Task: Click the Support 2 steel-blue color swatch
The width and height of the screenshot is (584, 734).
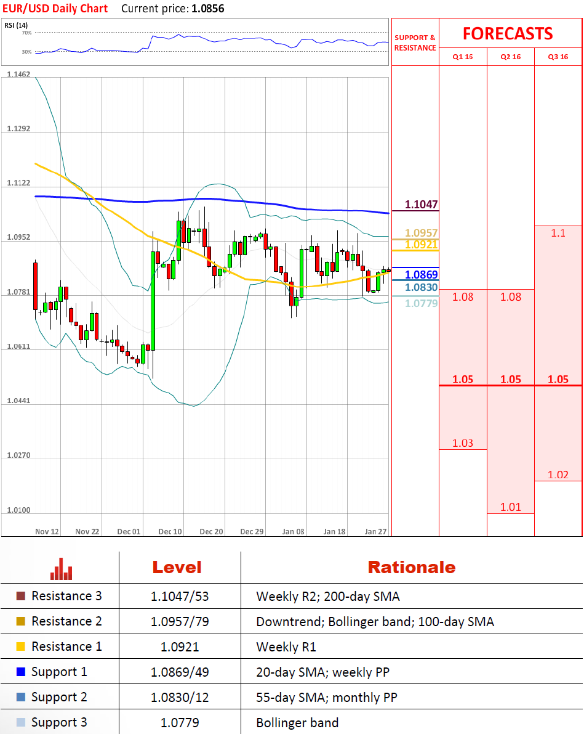Action: [x=20, y=697]
